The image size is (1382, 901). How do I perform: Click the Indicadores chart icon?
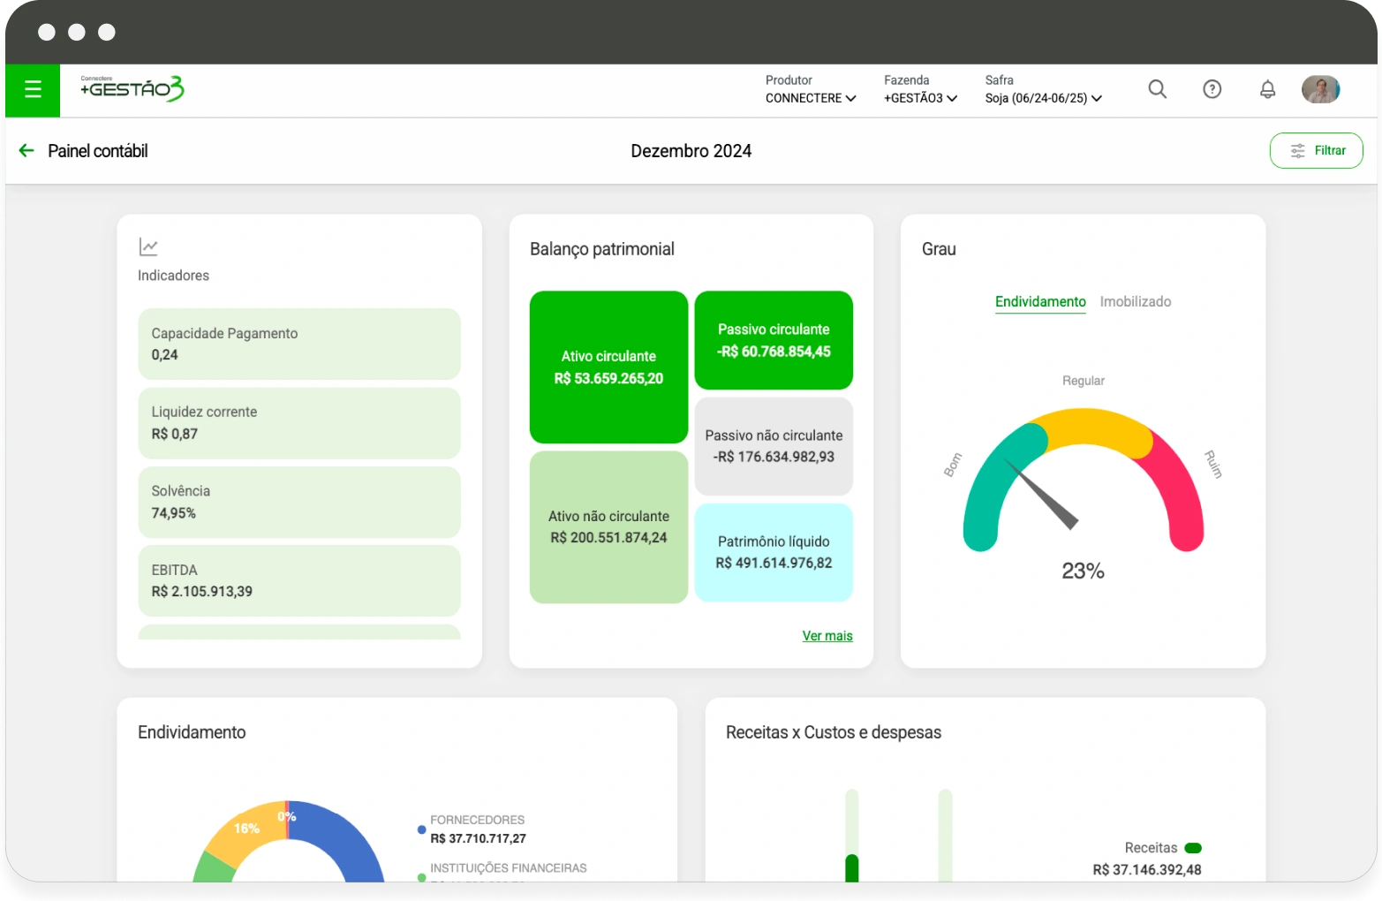tap(148, 247)
